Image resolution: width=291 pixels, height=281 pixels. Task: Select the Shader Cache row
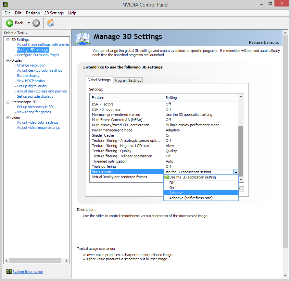pyautogui.click(x=165, y=135)
